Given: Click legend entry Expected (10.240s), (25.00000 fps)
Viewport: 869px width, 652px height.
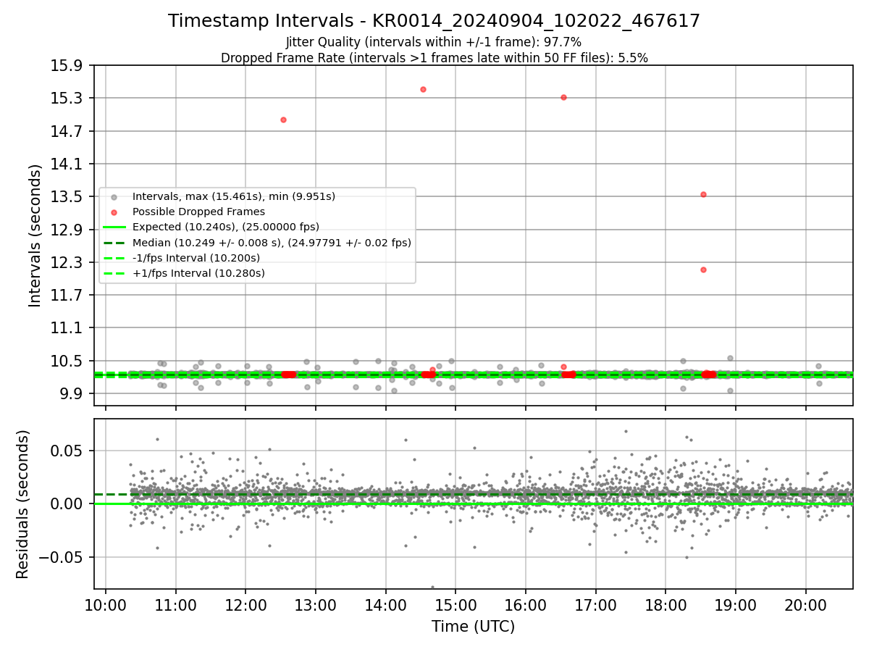Looking at the screenshot, I should point(226,227).
